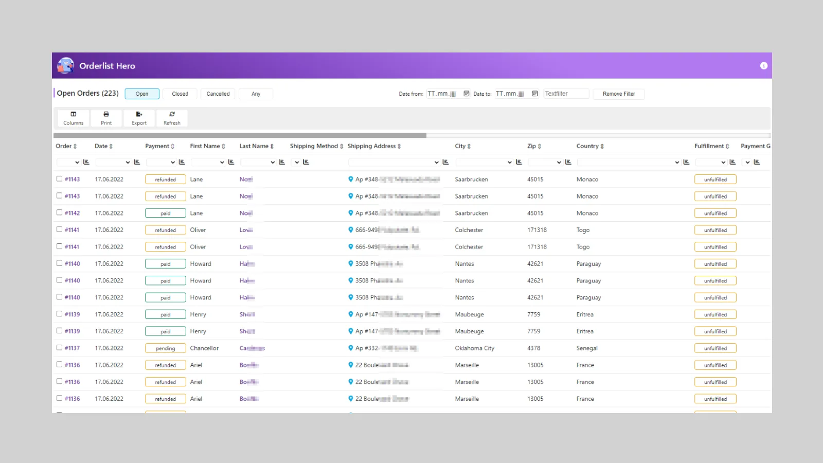823x463 pixels.
Task: Focus the Textfilter input field
Action: 566,94
